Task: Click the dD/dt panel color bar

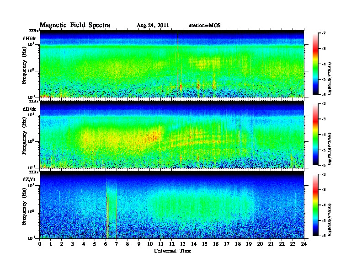Action: (x=315, y=135)
